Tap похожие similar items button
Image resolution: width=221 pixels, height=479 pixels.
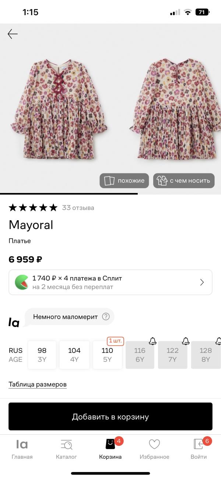click(x=124, y=181)
